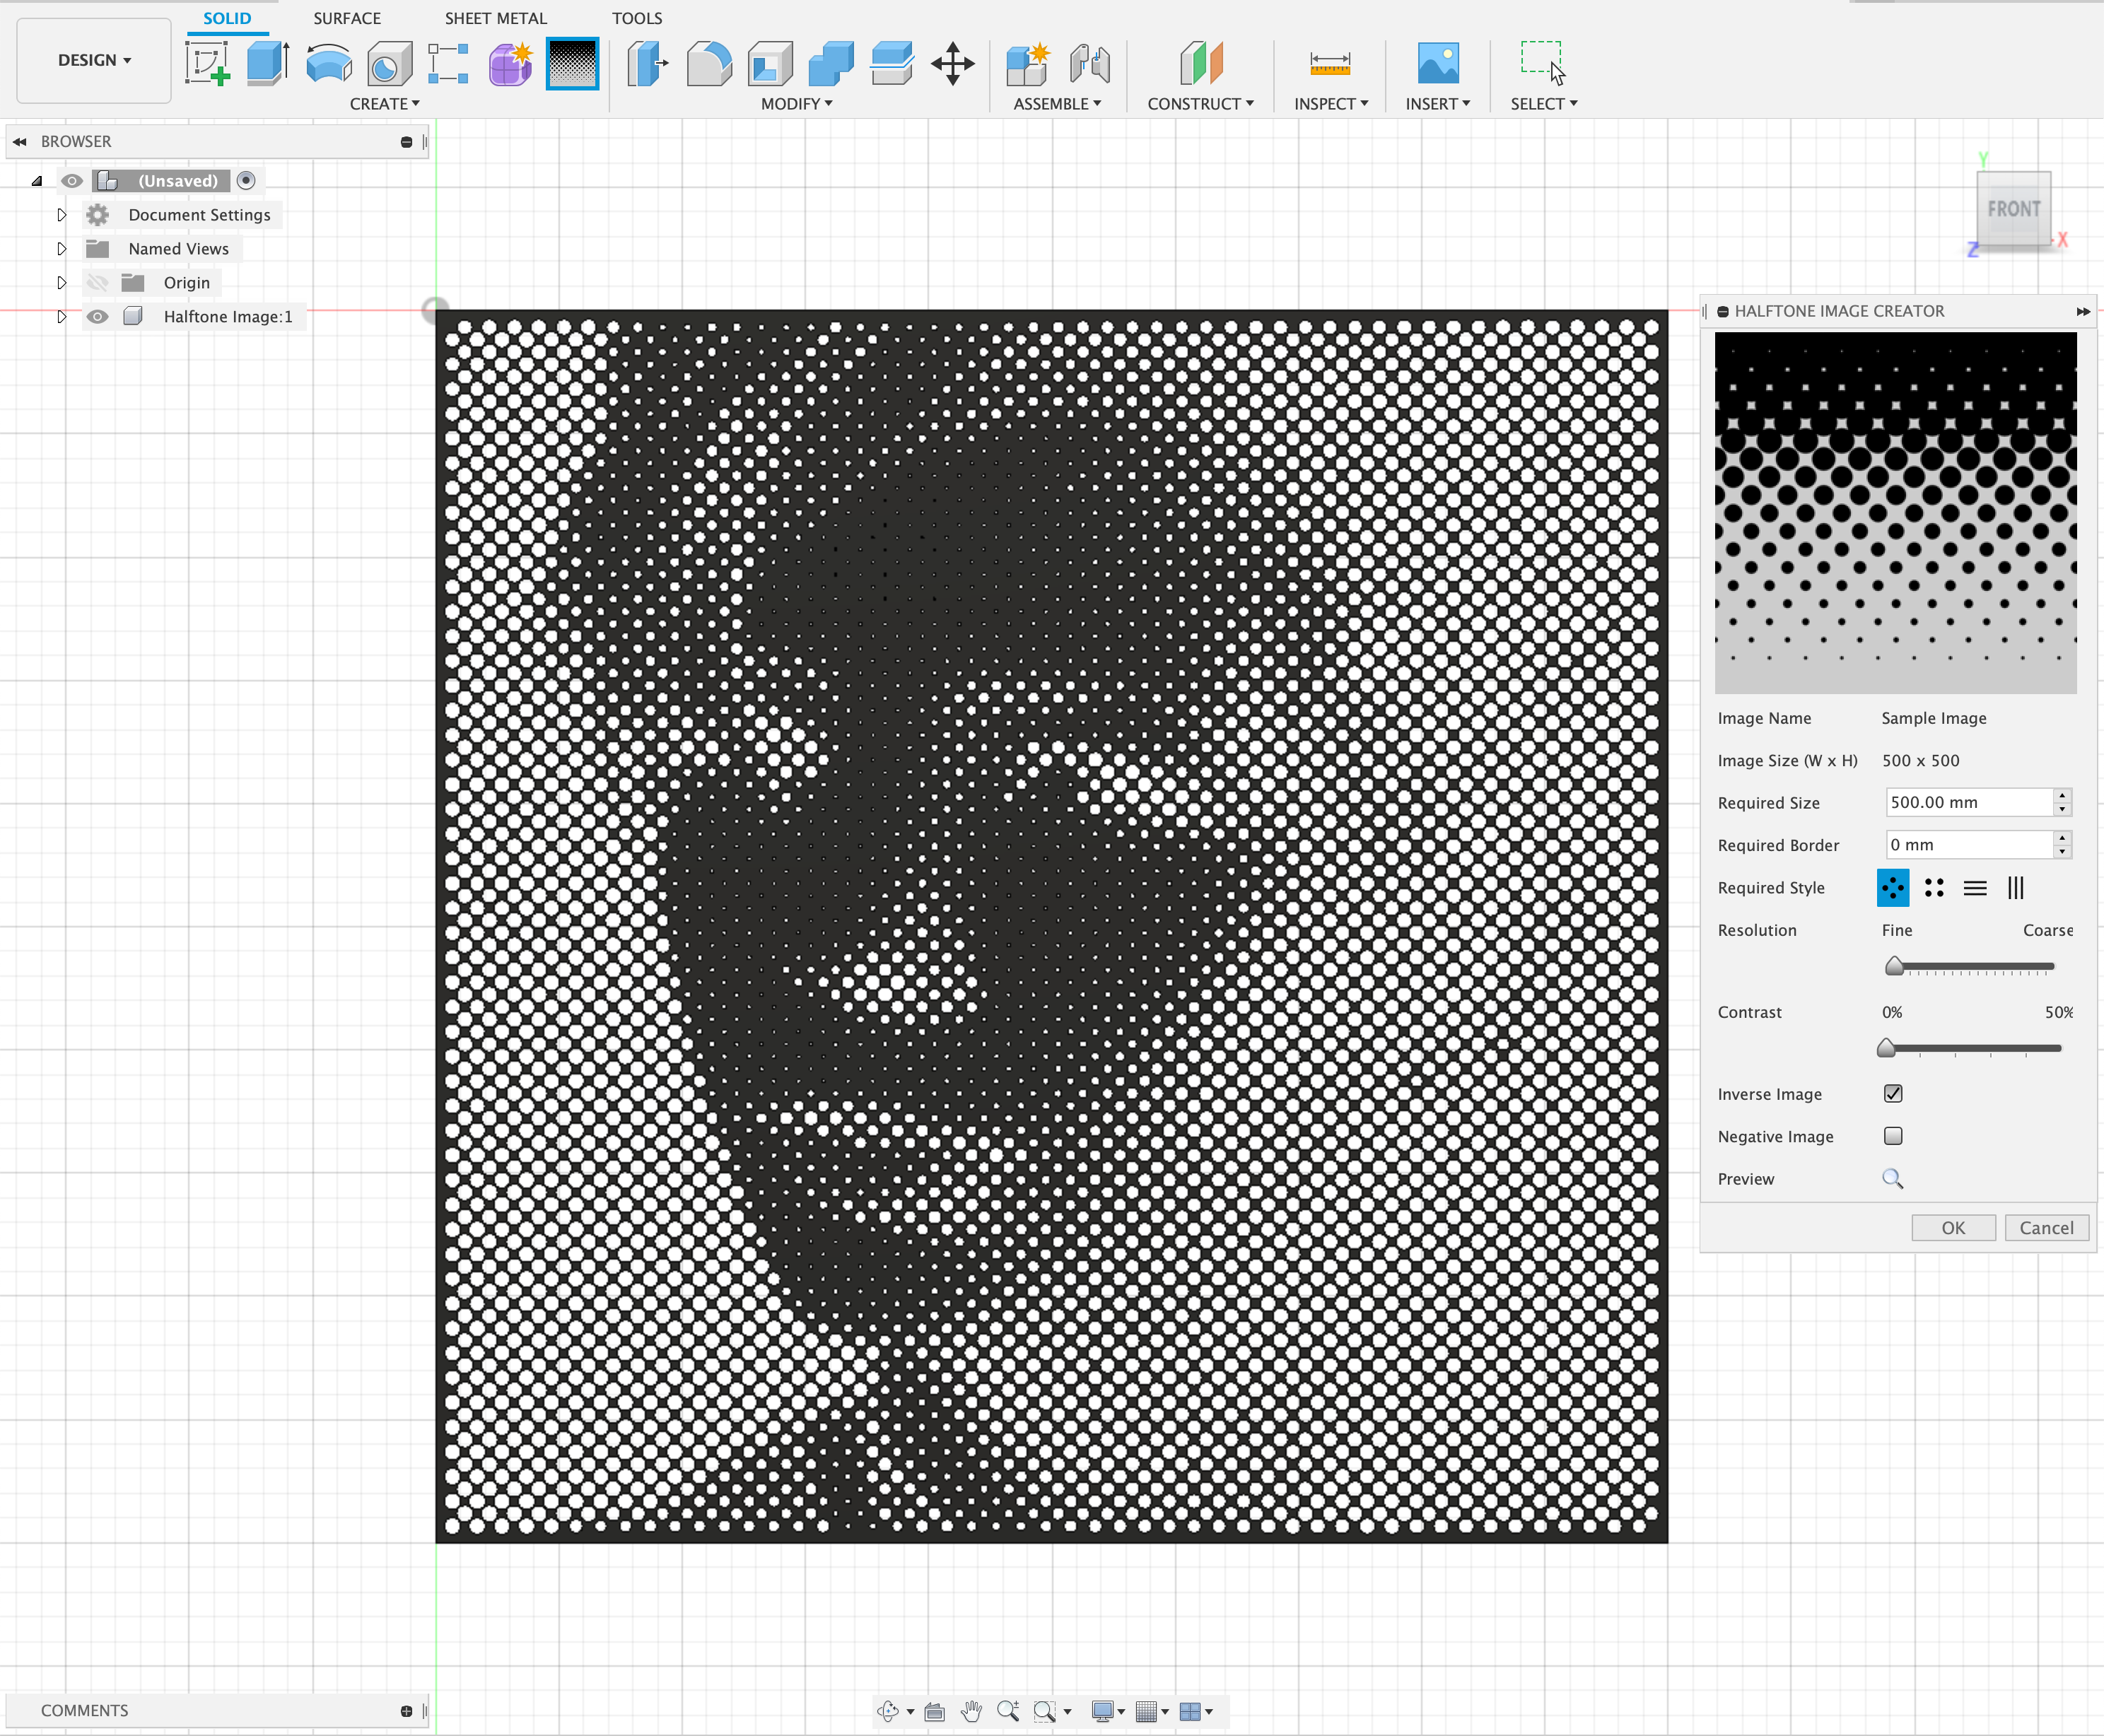Click the Measure ruler icon
The width and height of the screenshot is (2104, 1736).
[1329, 63]
